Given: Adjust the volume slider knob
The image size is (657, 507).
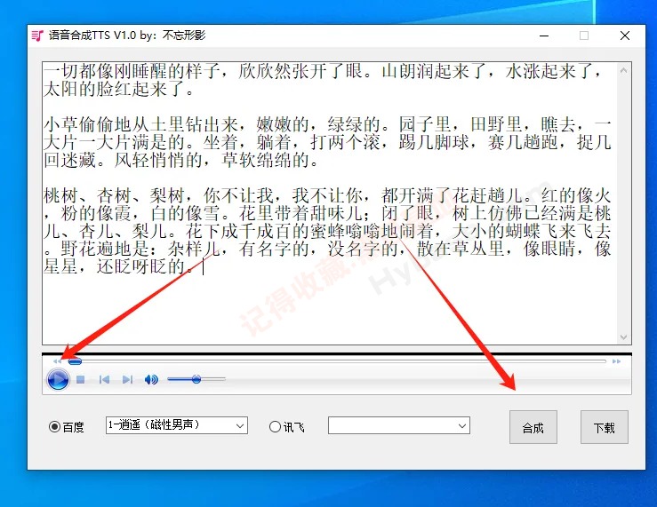Looking at the screenshot, I should pyautogui.click(x=196, y=379).
